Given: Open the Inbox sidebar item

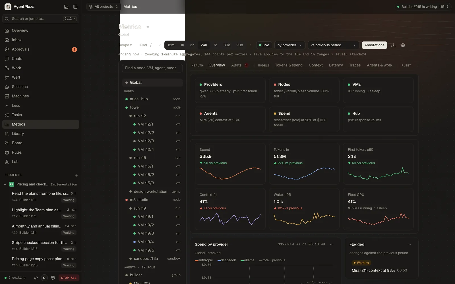Looking at the screenshot, I should (41, 40).
